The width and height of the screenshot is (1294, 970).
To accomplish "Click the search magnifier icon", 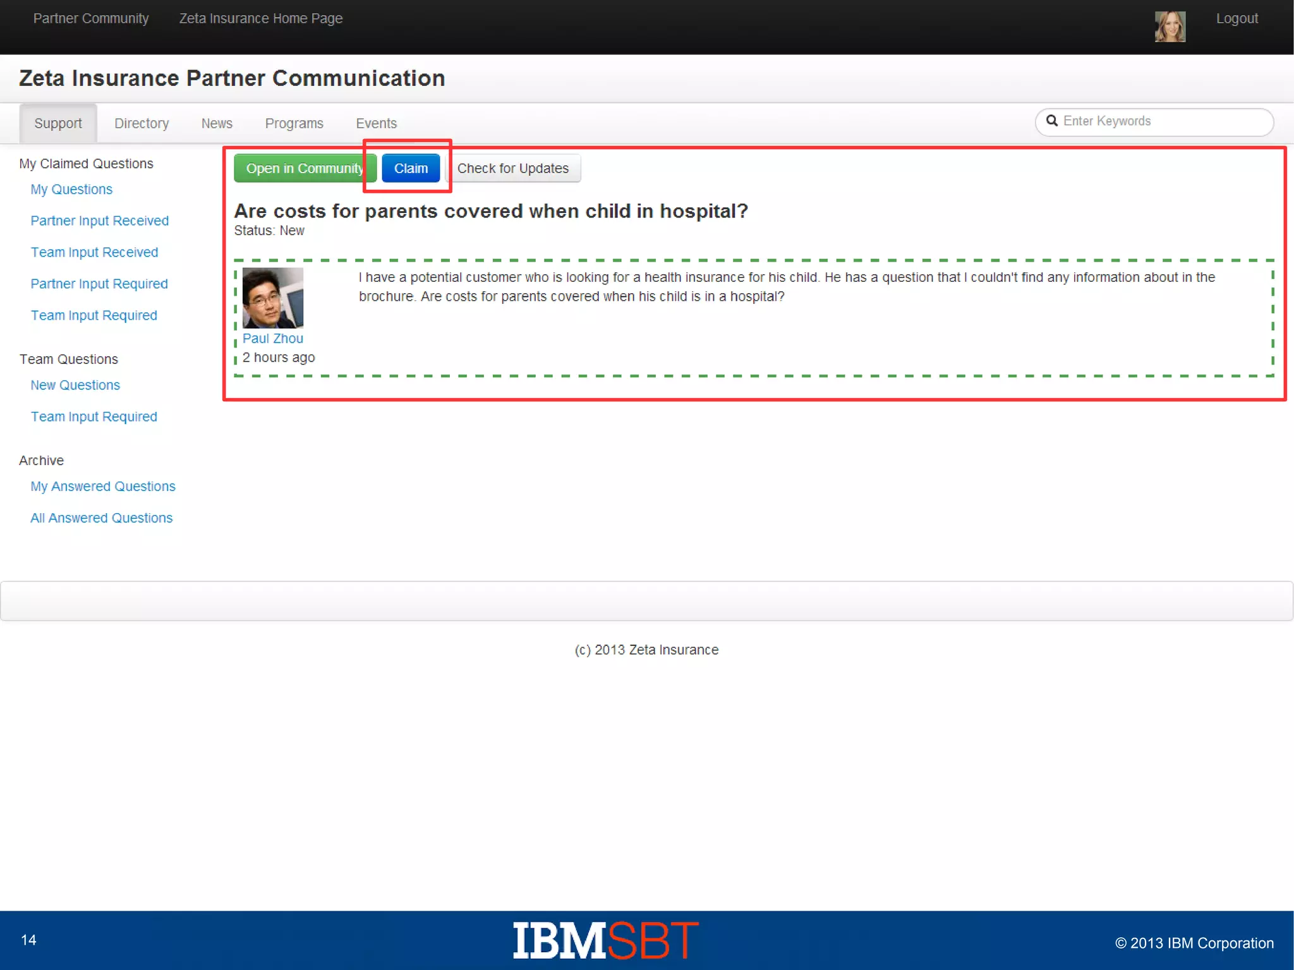I will (x=1052, y=121).
